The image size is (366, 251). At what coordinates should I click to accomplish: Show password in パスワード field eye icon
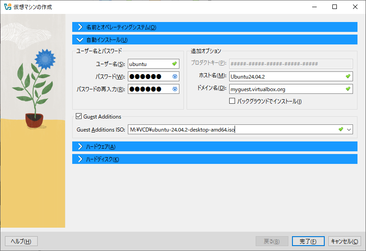point(175,76)
